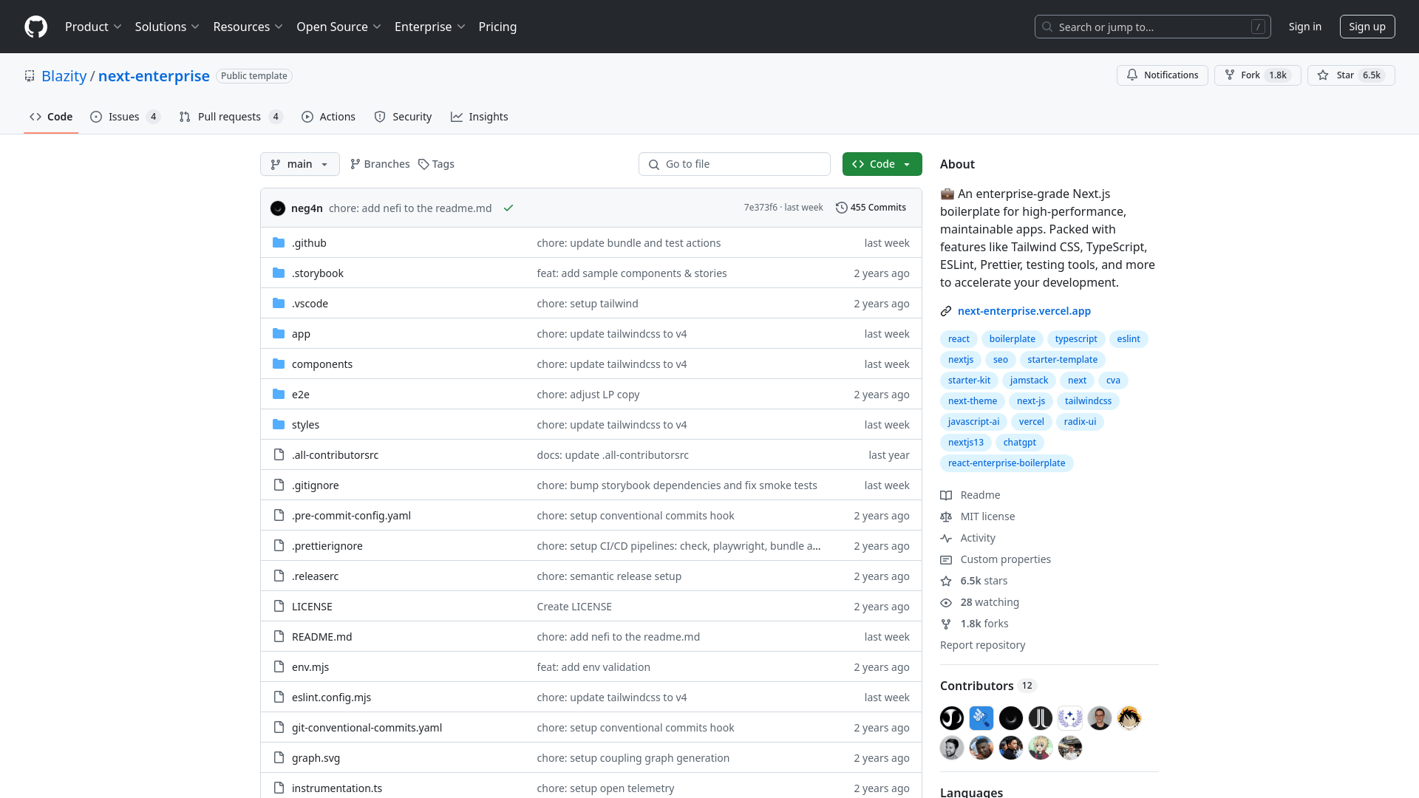Click the GitHub logo icon
The image size is (1419, 798).
click(35, 27)
